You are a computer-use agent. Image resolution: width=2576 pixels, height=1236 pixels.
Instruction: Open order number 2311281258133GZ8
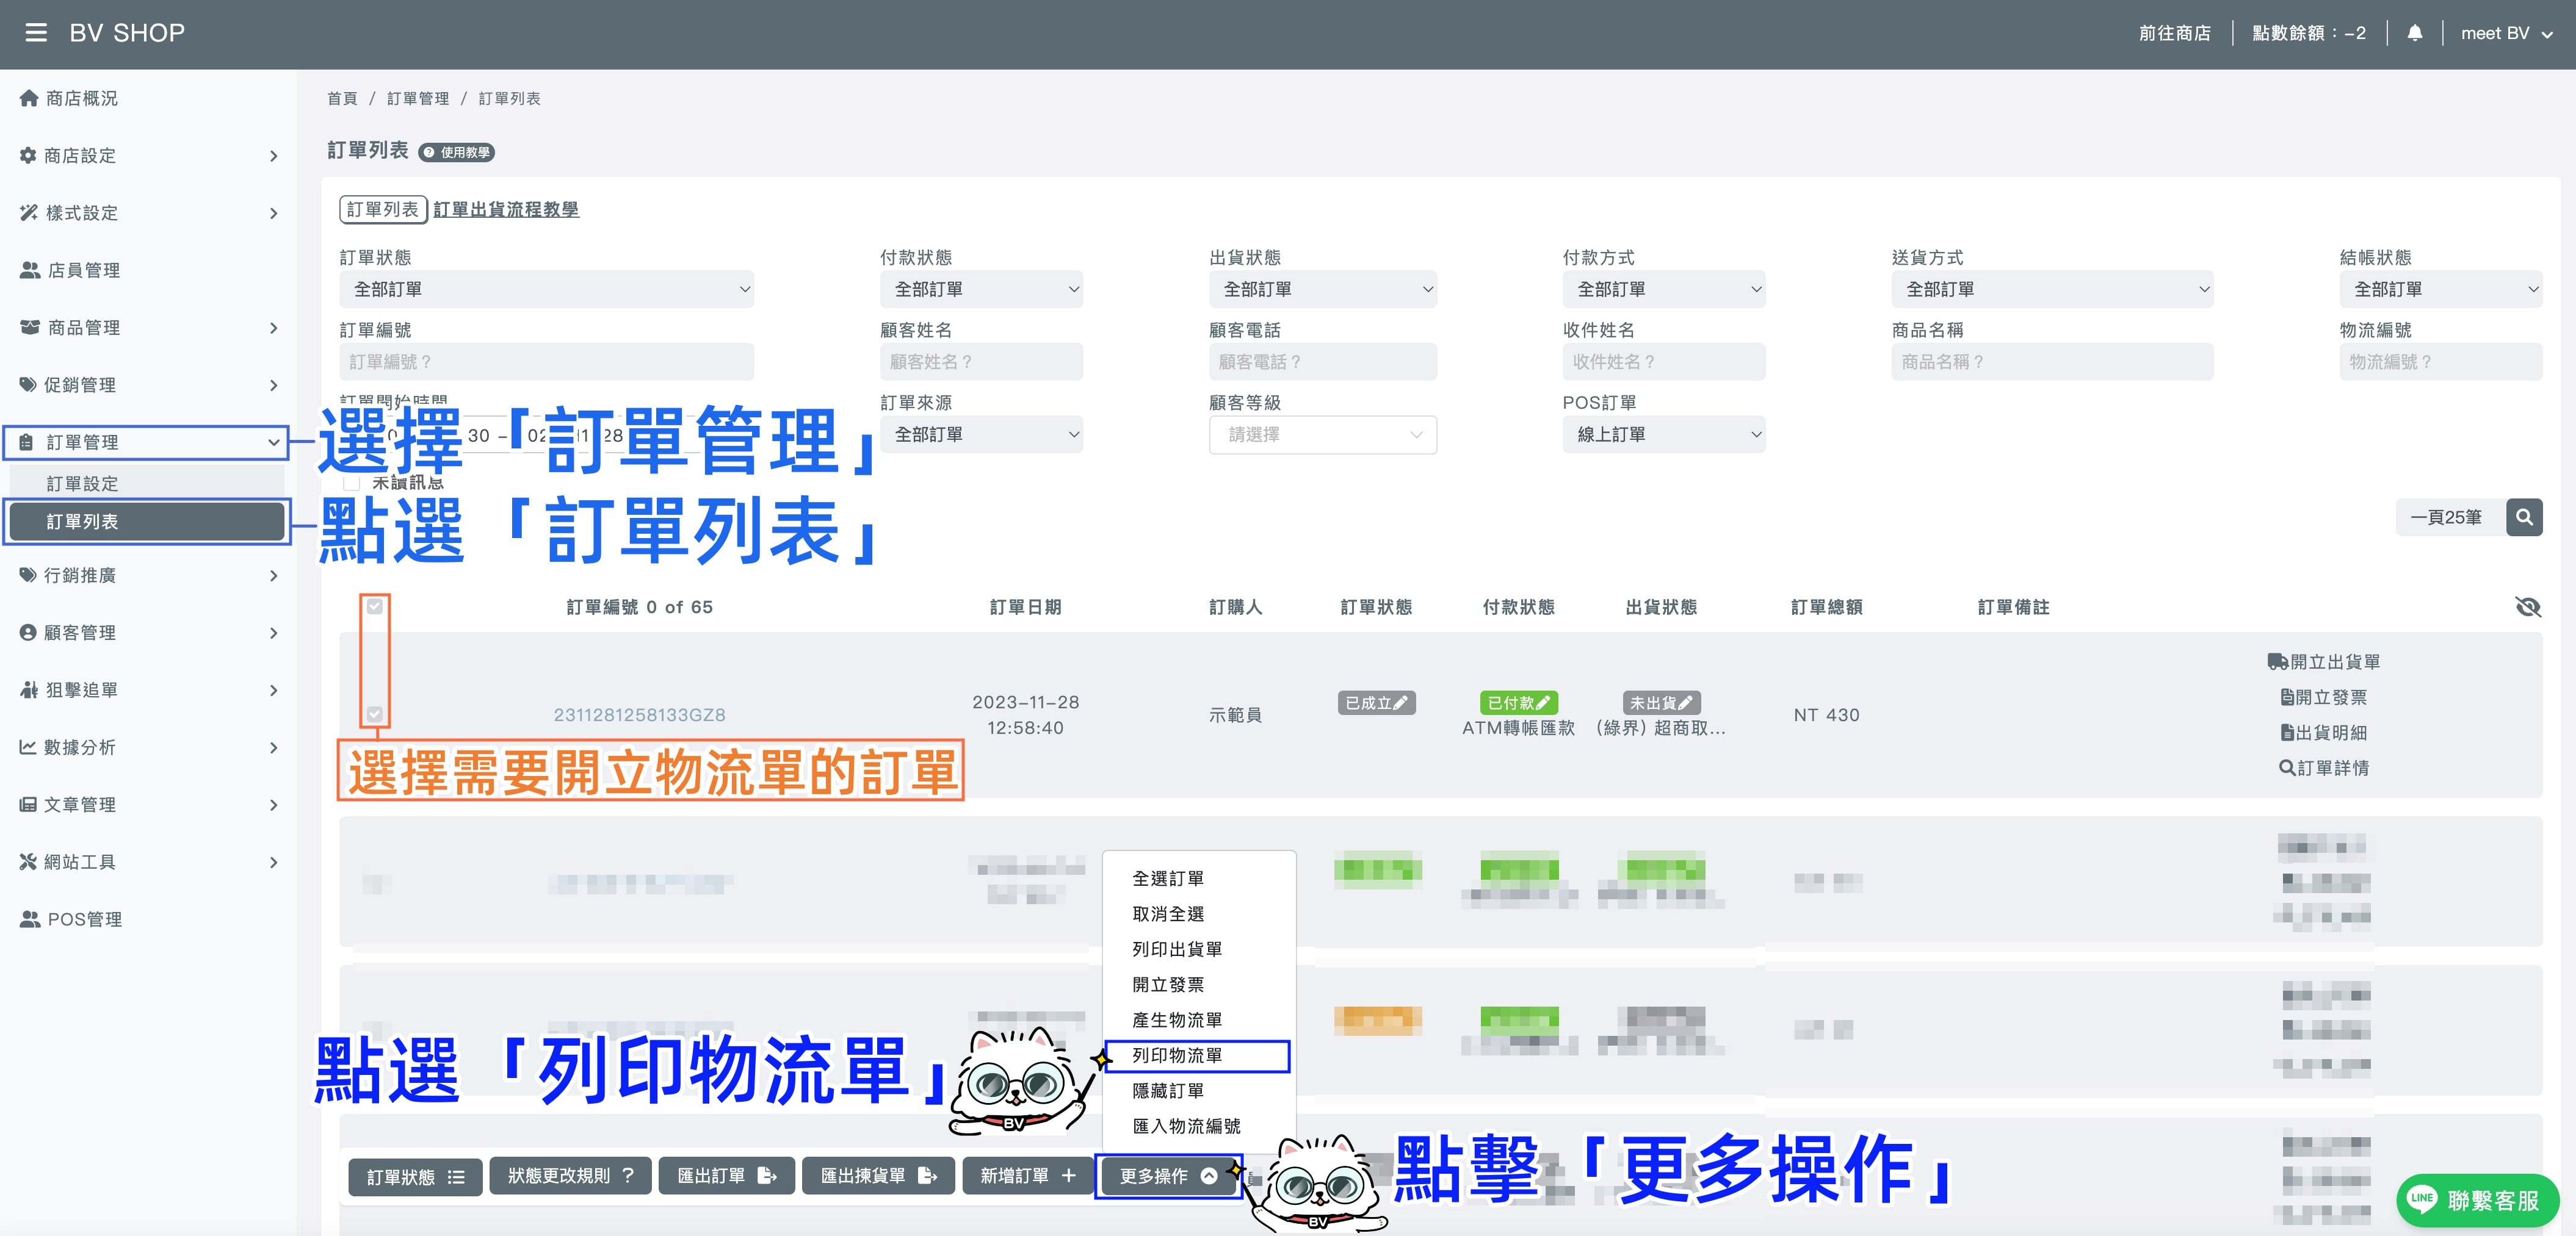[639, 714]
